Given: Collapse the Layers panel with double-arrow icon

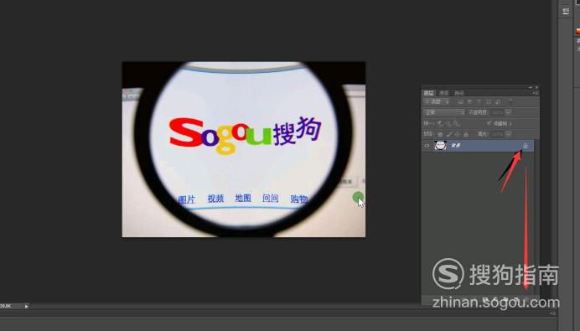Looking at the screenshot, I should click(x=530, y=88).
